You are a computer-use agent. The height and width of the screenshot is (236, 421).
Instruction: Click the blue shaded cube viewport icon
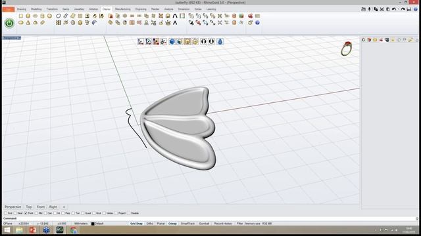(172, 41)
